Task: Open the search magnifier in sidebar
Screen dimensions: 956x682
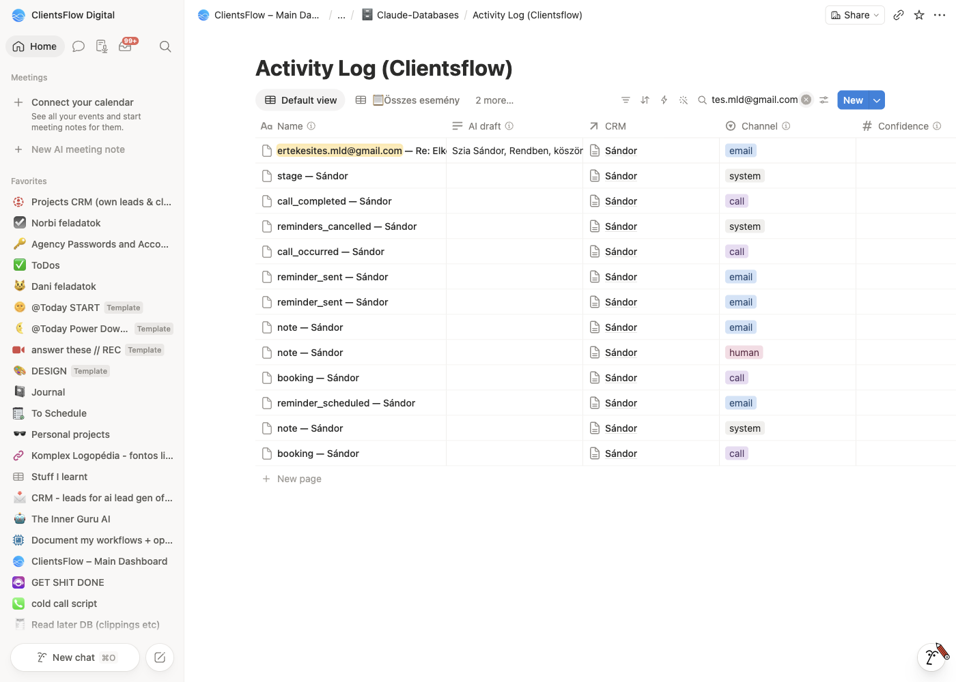Action: pyautogui.click(x=165, y=46)
